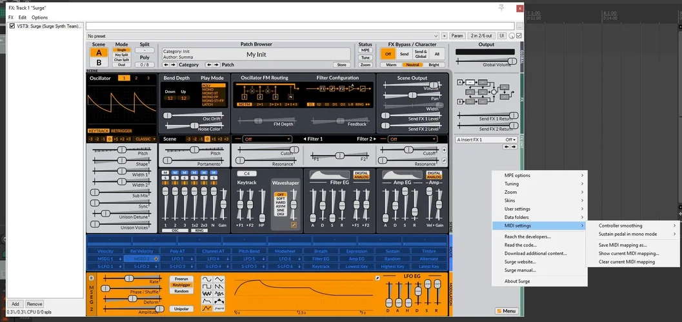Click the Store patch button
Image resolution: width=682 pixels, height=322 pixels.
coord(342,65)
